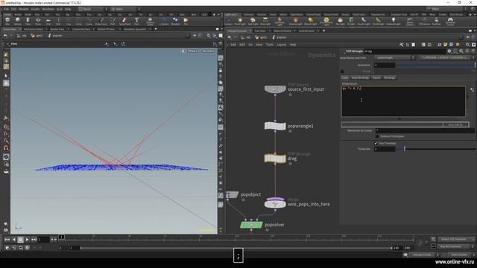Open the viewport Persp camera dropdown
The height and width of the screenshot is (268, 477).
click(192, 51)
